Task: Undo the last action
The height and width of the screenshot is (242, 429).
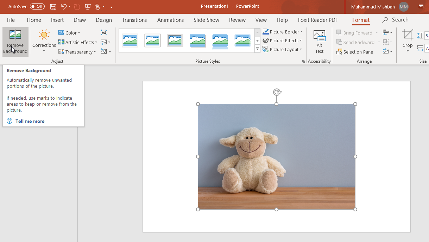Action: (x=63, y=6)
